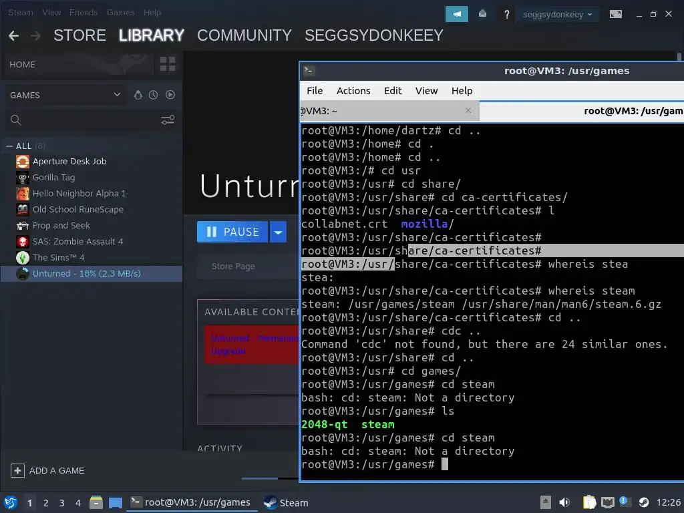This screenshot has height=513, width=684.
Task: Collapse the ALL games list
Action: [x=9, y=146]
